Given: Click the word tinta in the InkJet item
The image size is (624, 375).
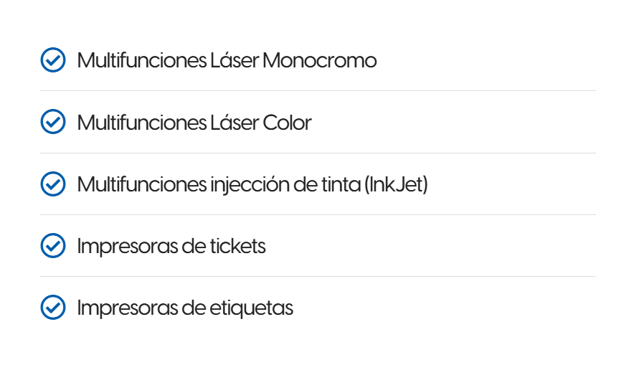Looking at the screenshot, I should [x=340, y=184].
